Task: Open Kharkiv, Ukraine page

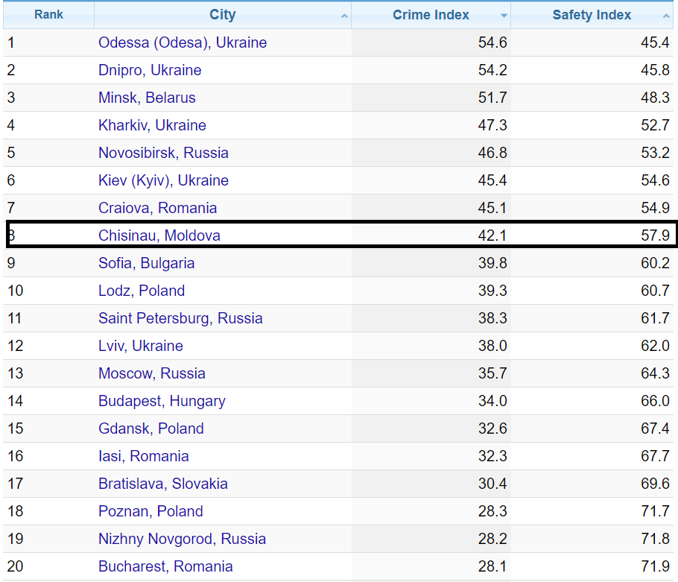Action: tap(152, 125)
